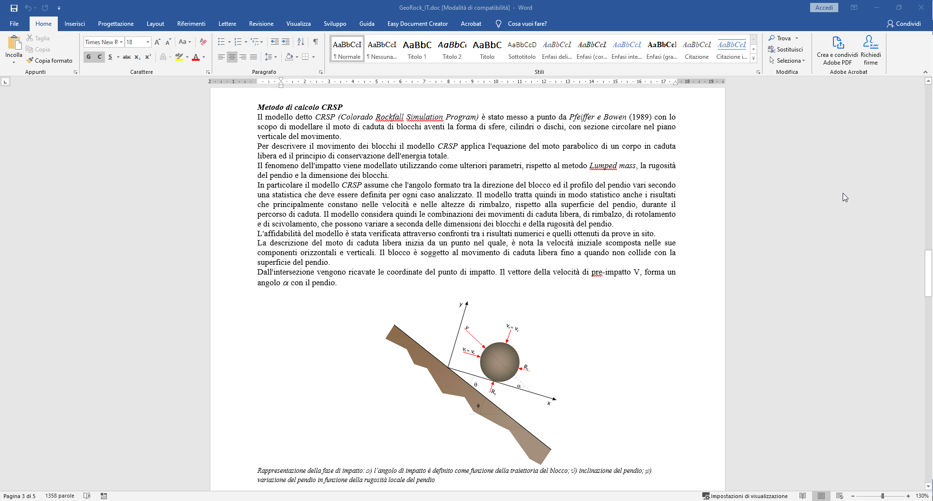Click the 130% zoom level
This screenshot has width=933, height=501.
922,496
